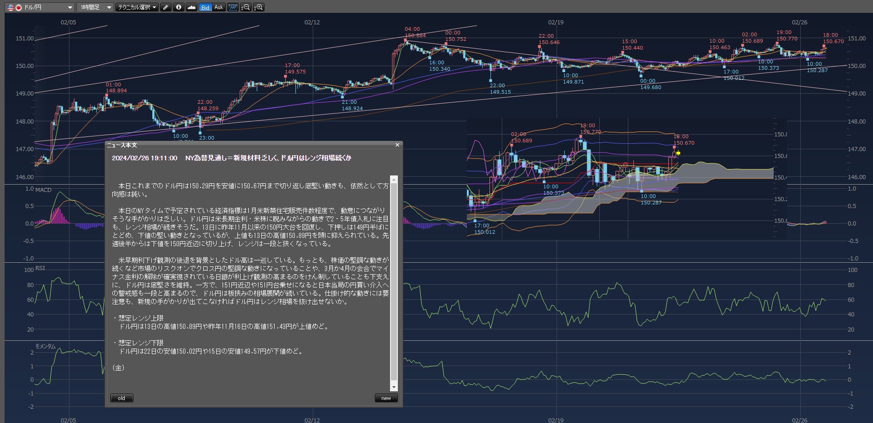Screen dimensions: 873x423
Task: Expand the 1時間足 timeframe selector
Action: pos(109,7)
